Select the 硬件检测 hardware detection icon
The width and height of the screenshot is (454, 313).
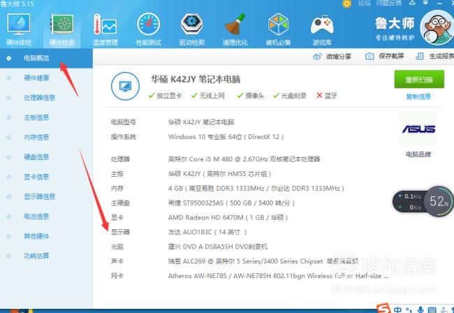(62, 29)
